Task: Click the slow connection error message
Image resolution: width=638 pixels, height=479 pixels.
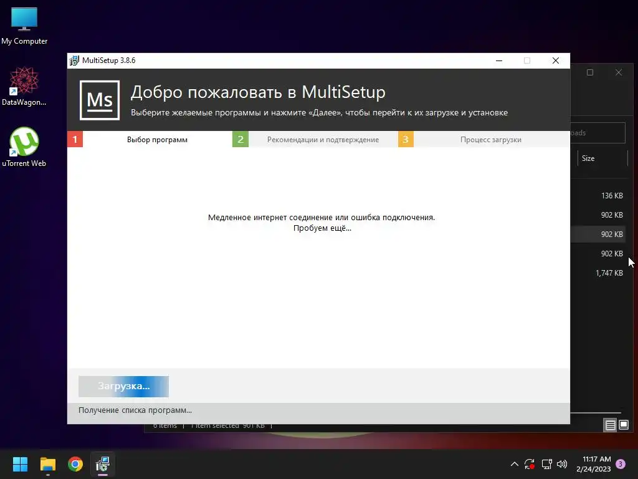Action: [x=321, y=218]
